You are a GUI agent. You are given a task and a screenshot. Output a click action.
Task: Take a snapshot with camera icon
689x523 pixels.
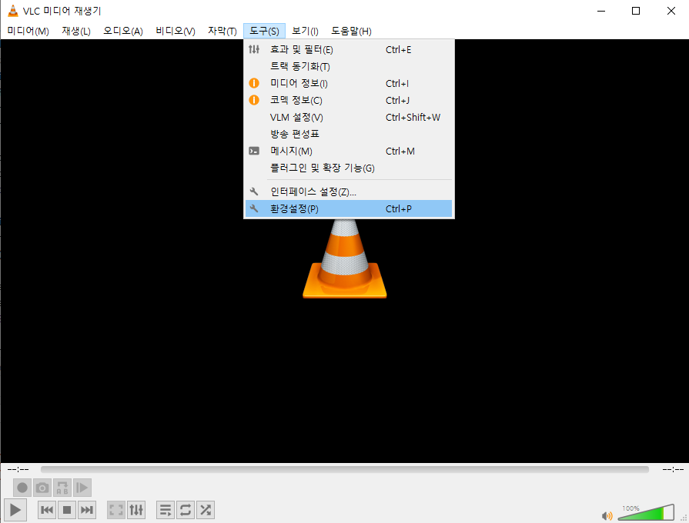[42, 488]
